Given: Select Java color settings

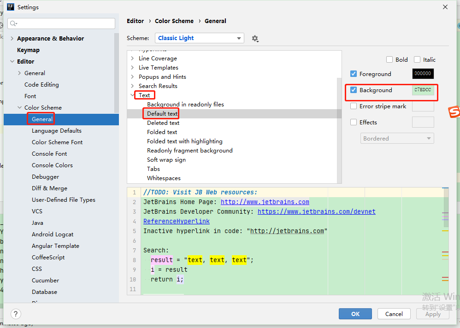Looking at the screenshot, I should point(37,223).
